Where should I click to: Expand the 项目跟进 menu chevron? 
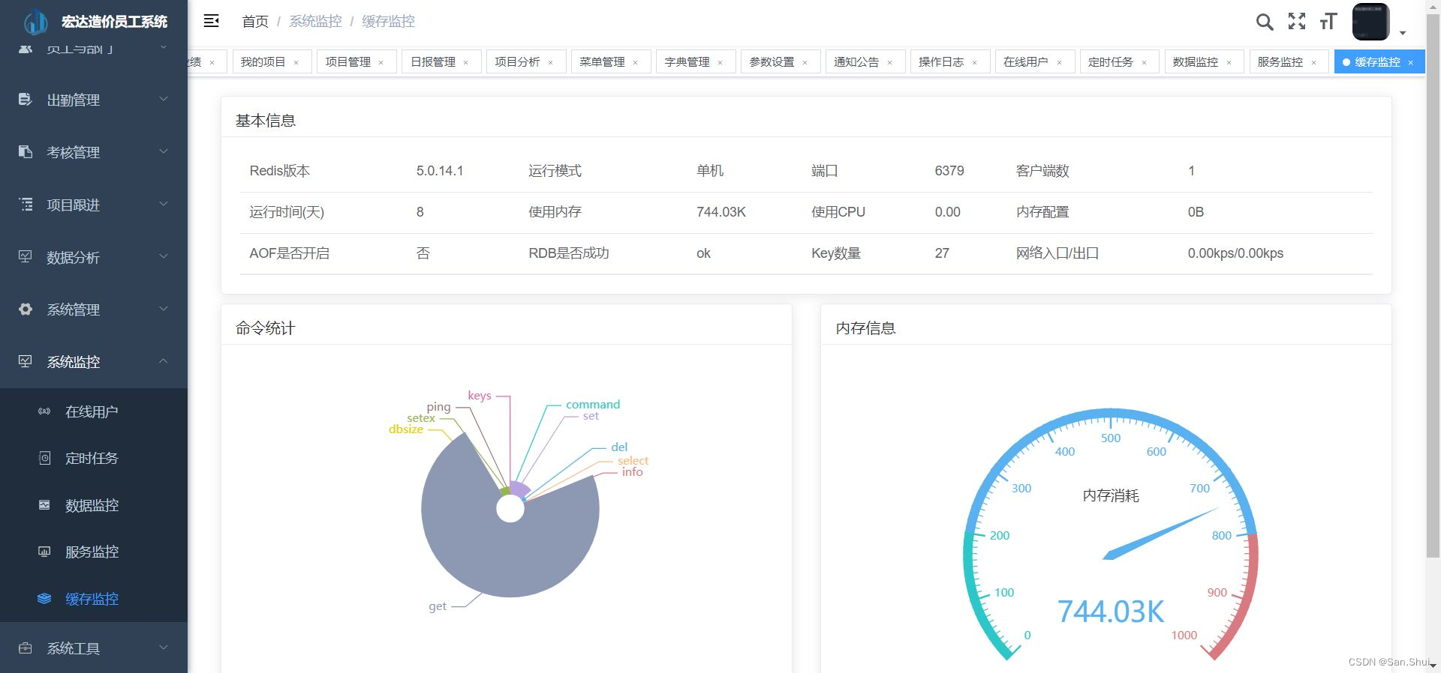164,204
